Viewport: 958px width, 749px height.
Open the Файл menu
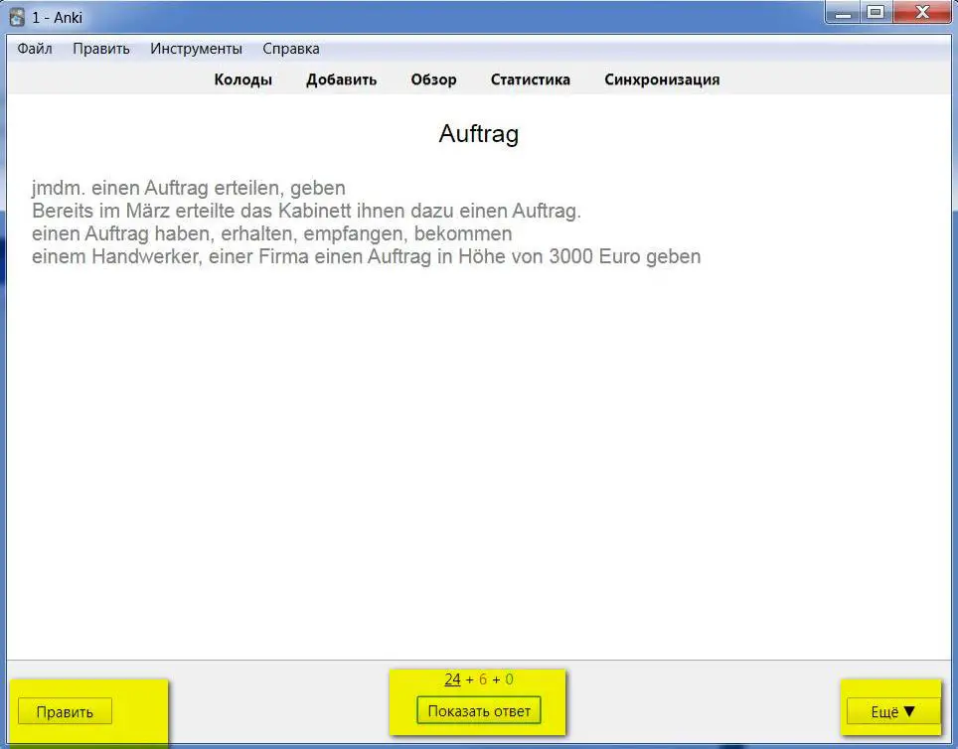pos(34,49)
